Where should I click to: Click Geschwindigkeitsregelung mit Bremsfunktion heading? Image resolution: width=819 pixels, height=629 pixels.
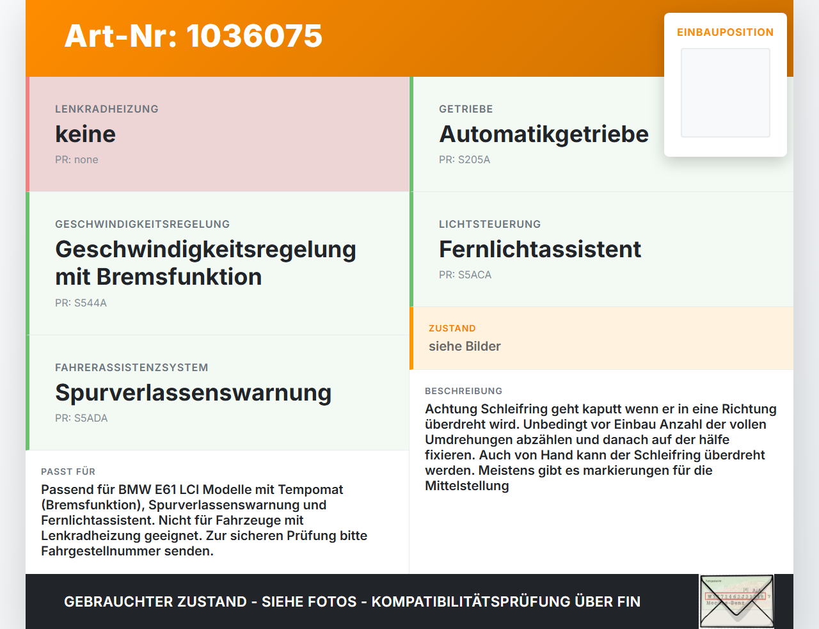(x=205, y=263)
